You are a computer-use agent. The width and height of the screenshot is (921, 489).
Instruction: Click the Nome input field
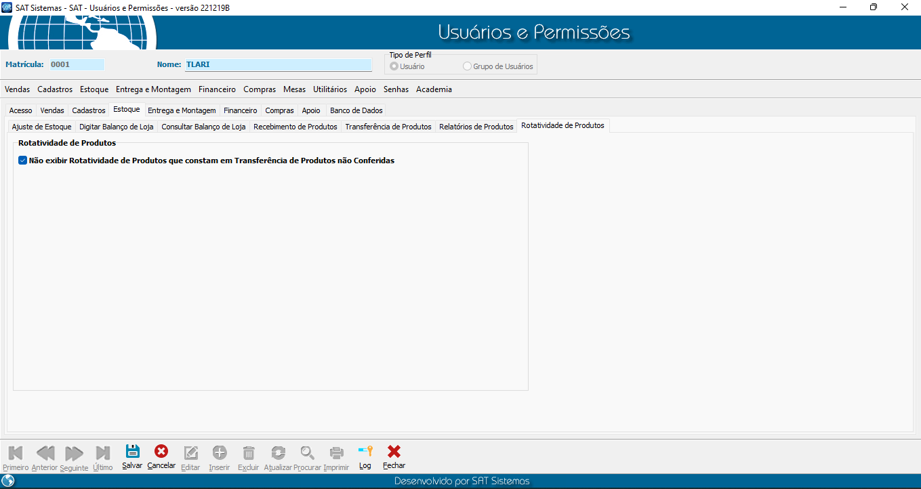click(x=278, y=65)
